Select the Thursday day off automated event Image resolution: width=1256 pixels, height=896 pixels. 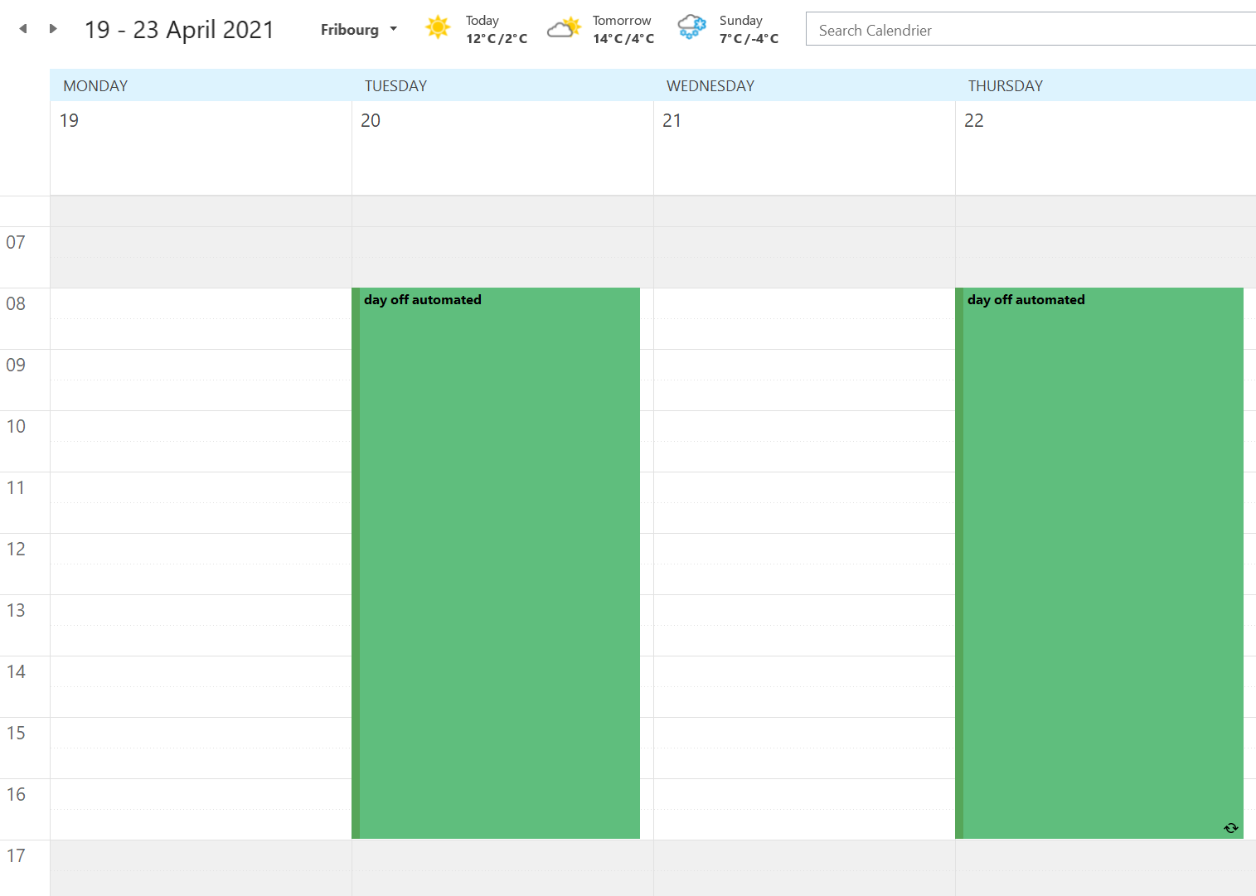click(x=1101, y=564)
